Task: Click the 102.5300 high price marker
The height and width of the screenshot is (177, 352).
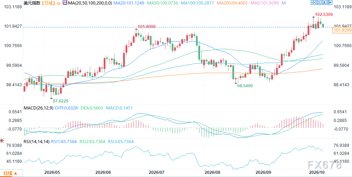Action: (x=324, y=14)
